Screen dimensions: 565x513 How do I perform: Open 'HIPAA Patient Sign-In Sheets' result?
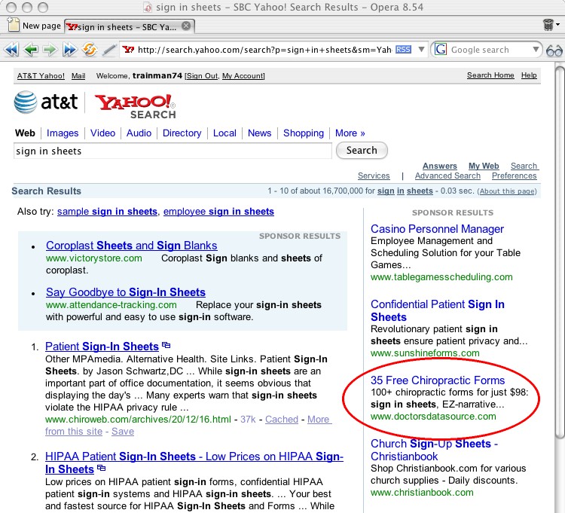194,463
